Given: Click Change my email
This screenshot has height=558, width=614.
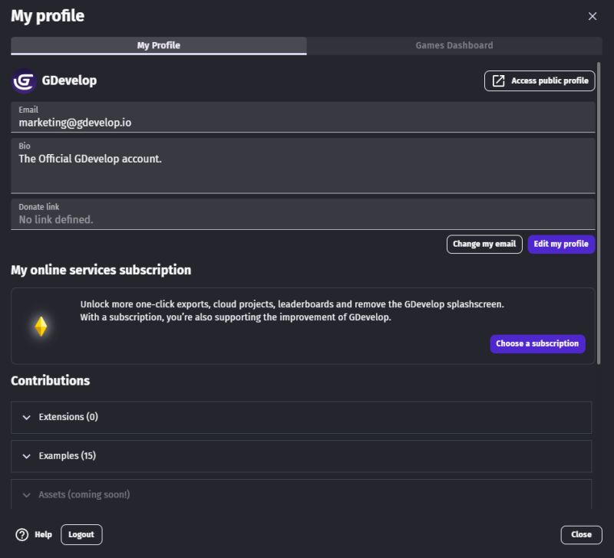Looking at the screenshot, I should (484, 244).
